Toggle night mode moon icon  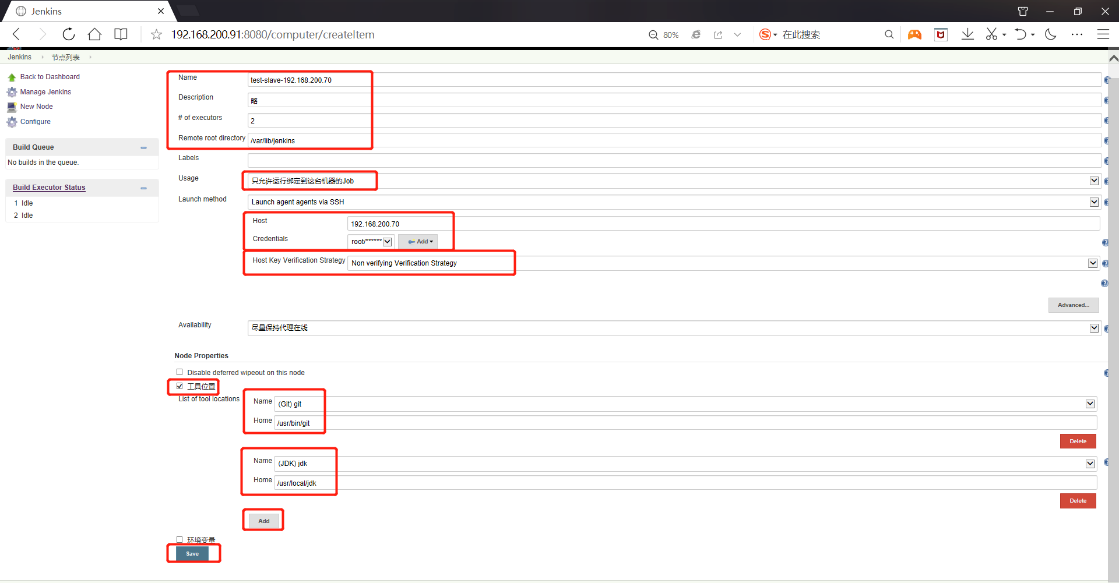1051,34
